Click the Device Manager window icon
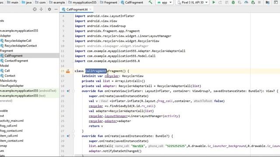Screen dimensions: 280x157 (276, 3)
